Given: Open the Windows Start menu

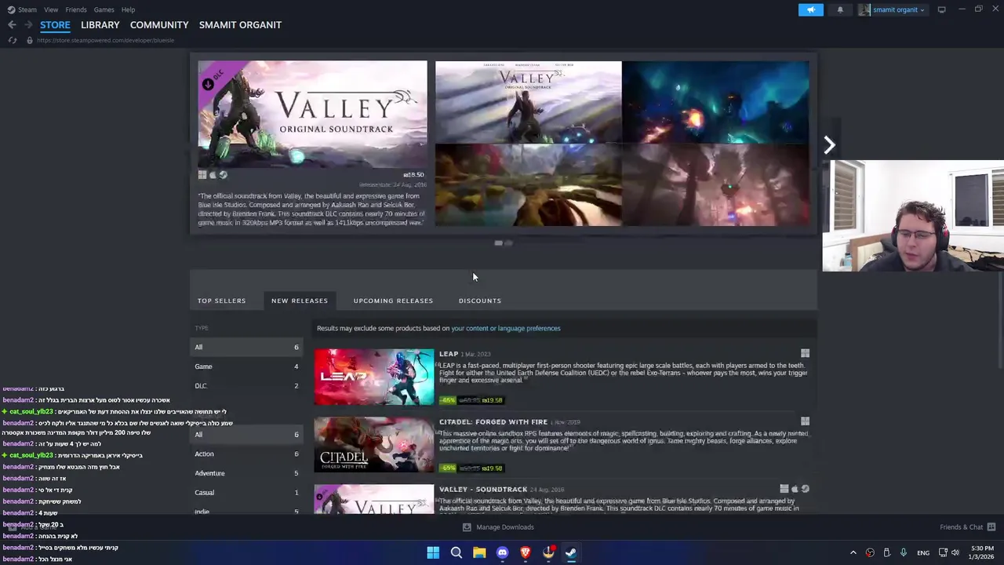Looking at the screenshot, I should (x=433, y=553).
